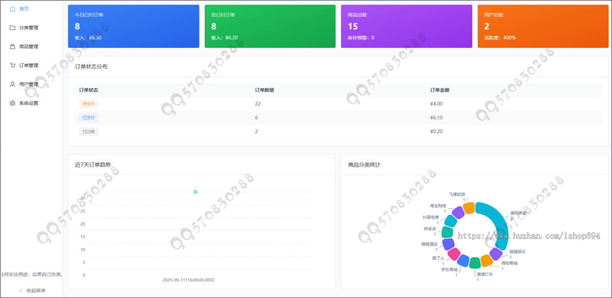Click the 订单金额 column header
Screen dimensions: 612x298
pos(440,90)
